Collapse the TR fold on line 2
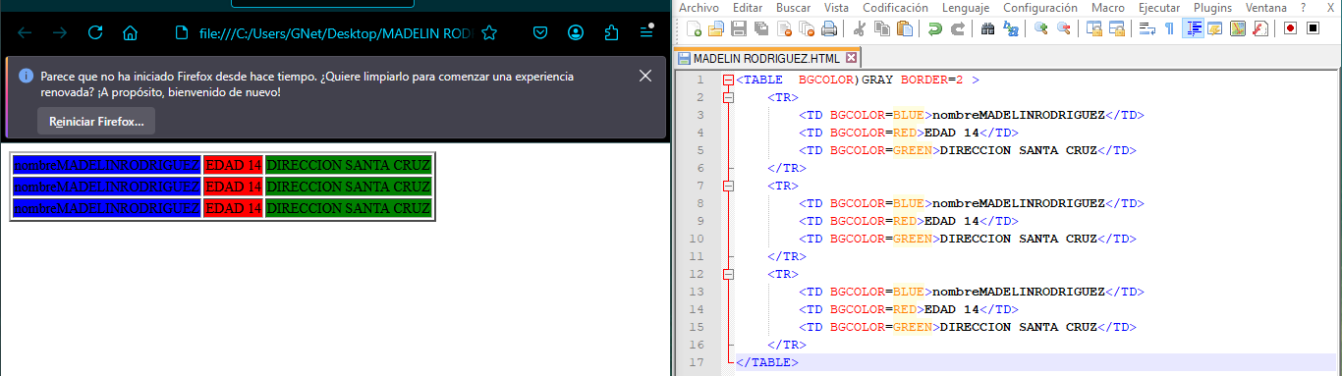Image resolution: width=1342 pixels, height=376 pixels. [728, 97]
